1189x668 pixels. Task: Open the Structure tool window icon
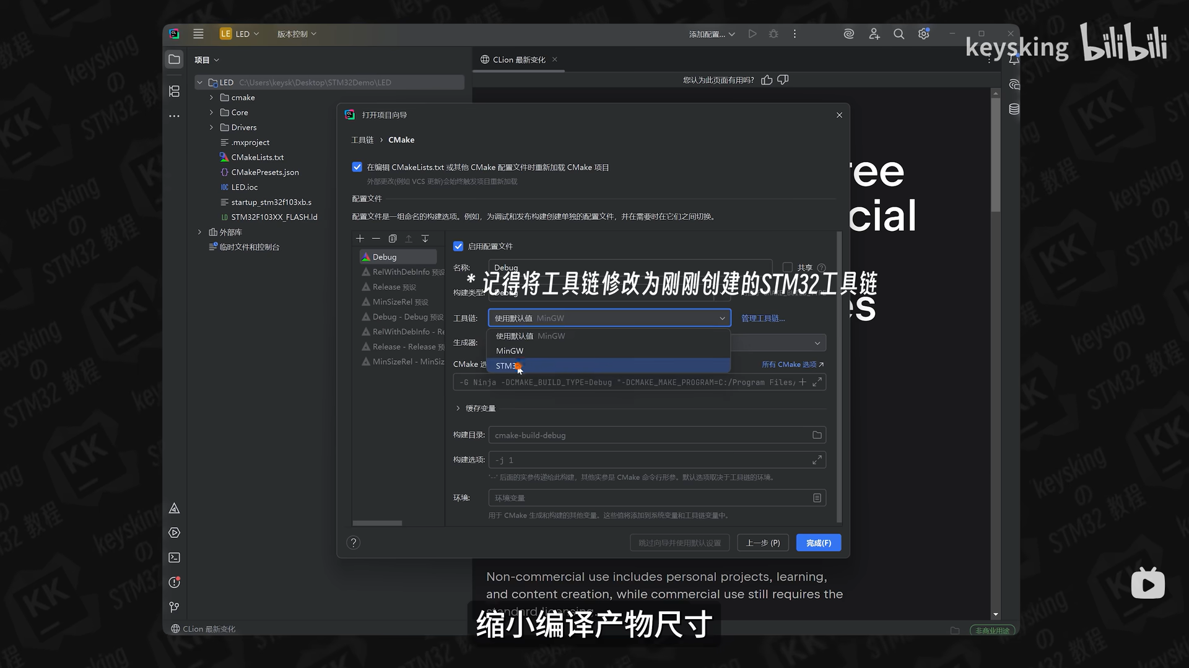(174, 91)
